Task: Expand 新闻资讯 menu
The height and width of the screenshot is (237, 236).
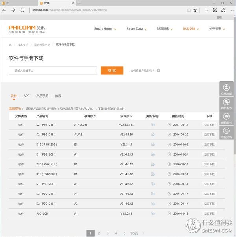Action: [164, 29]
